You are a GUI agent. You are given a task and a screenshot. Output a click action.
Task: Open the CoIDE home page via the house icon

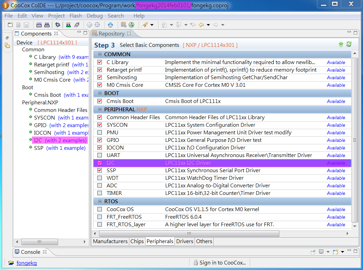(x=110, y=24)
